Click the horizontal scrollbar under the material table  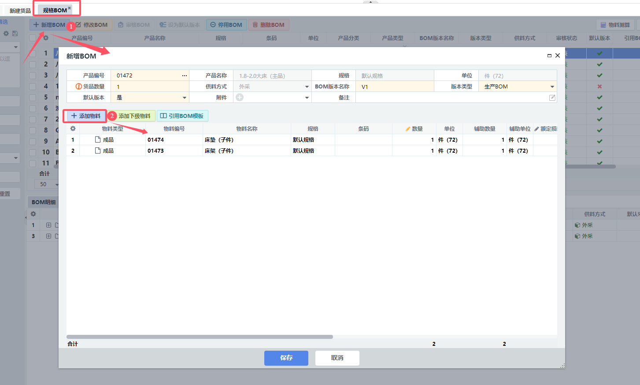pyautogui.click(x=200, y=337)
